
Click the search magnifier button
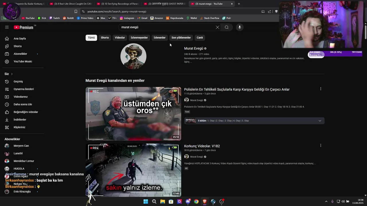[227, 27]
